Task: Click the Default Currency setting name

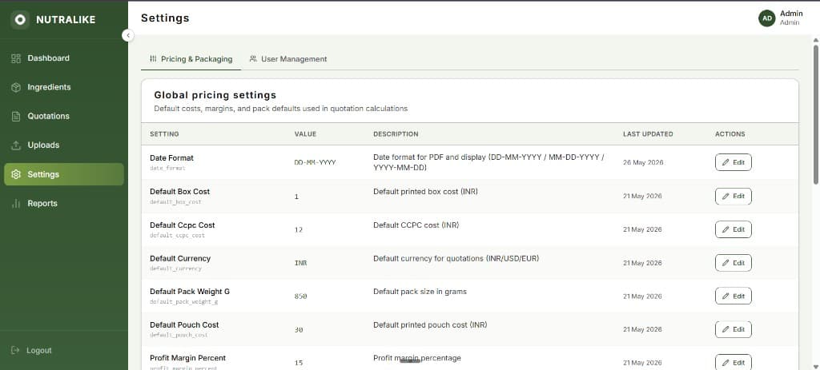Action: pyautogui.click(x=180, y=258)
